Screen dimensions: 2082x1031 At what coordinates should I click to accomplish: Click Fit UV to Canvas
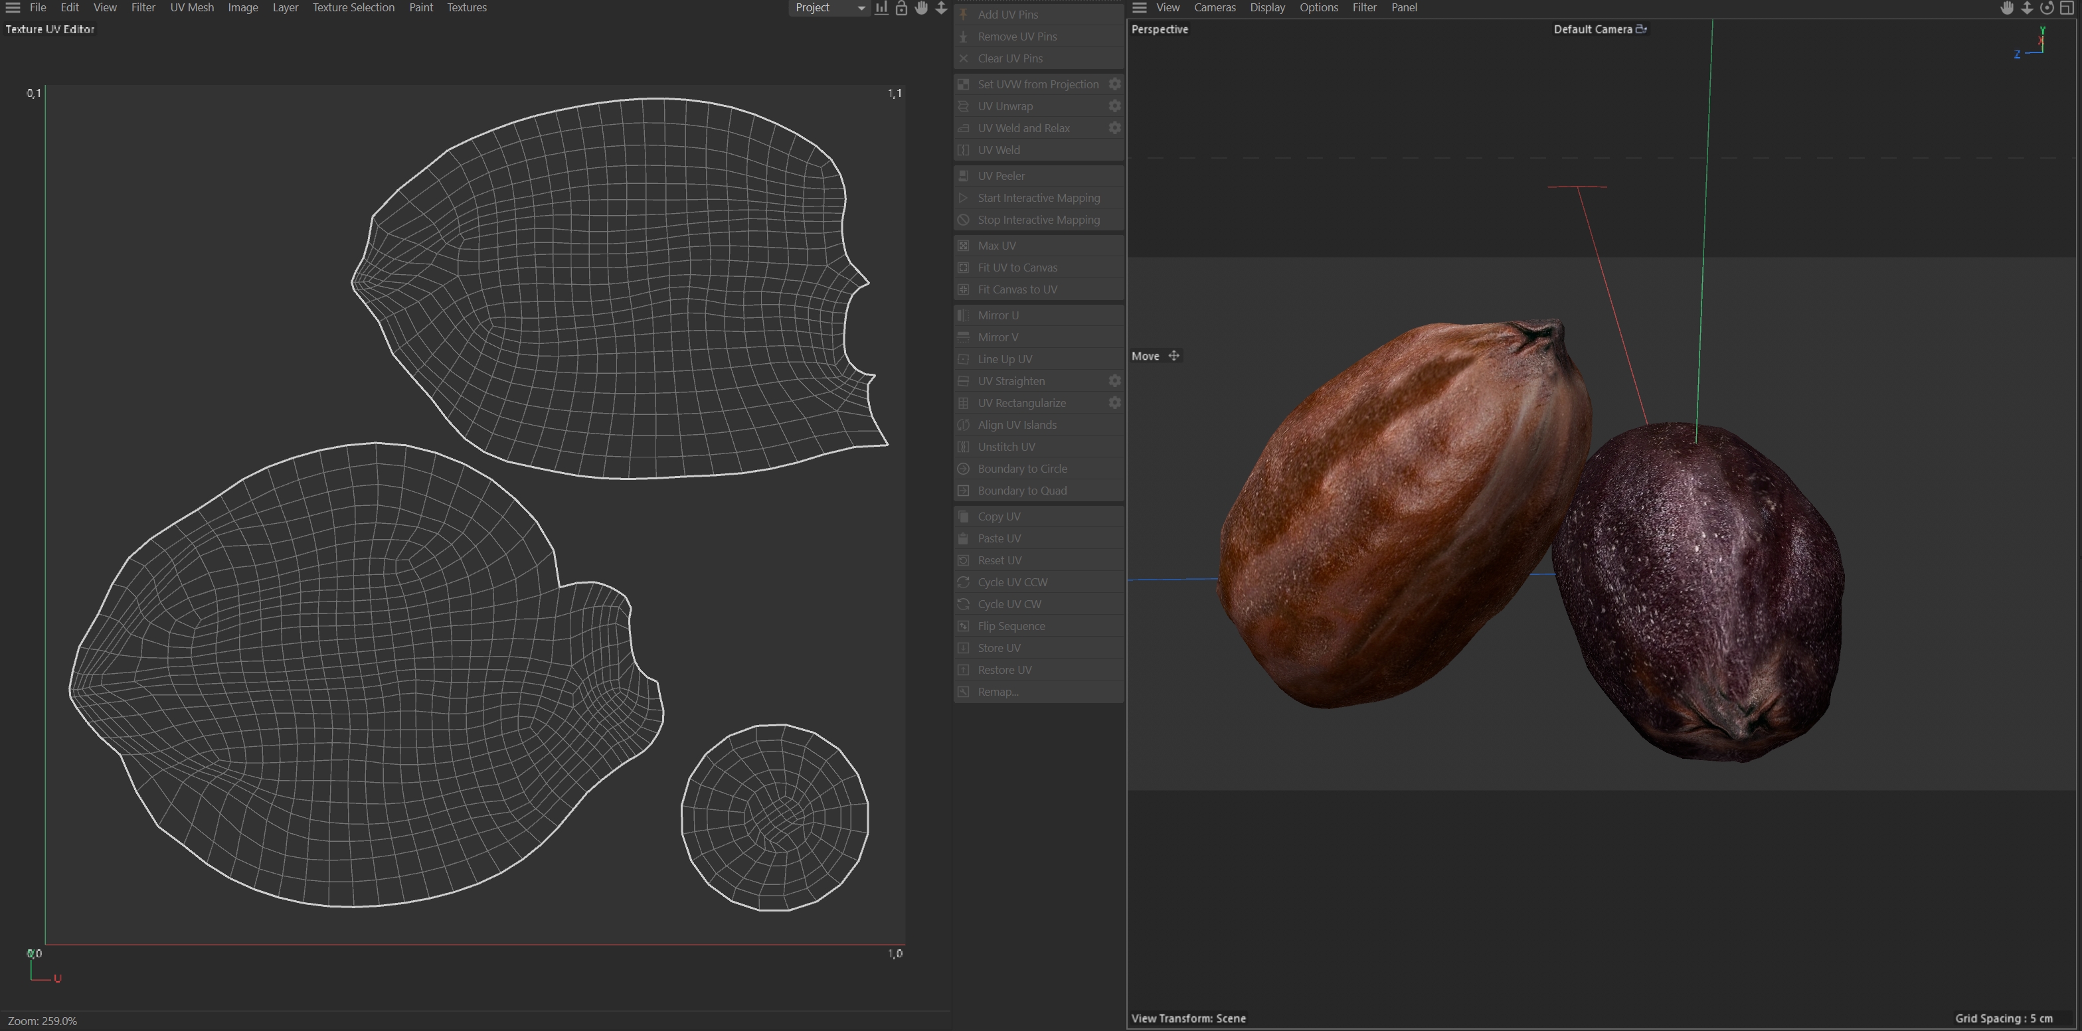pos(1017,268)
